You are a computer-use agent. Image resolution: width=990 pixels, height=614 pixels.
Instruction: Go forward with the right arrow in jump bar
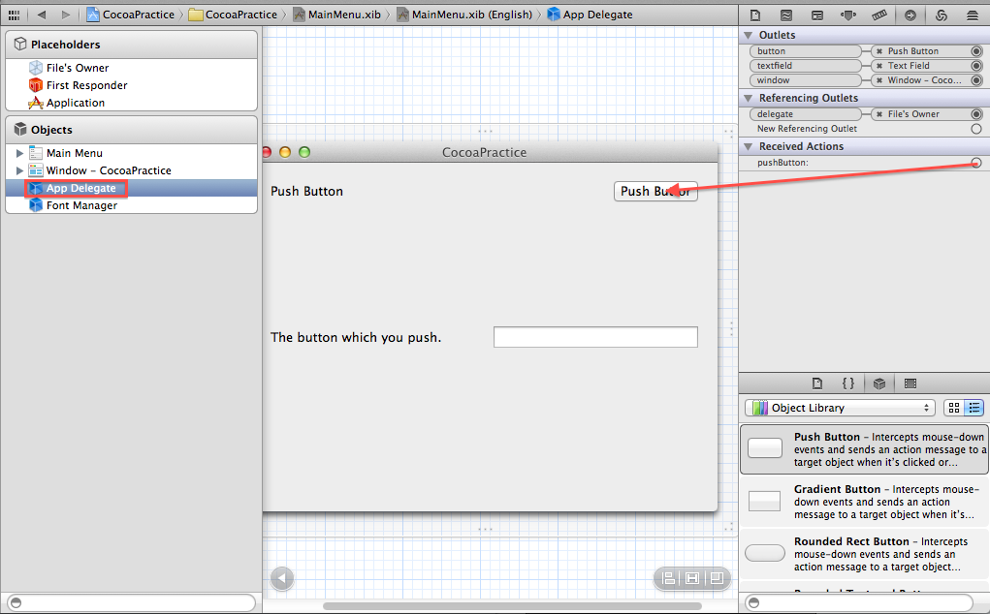click(66, 15)
